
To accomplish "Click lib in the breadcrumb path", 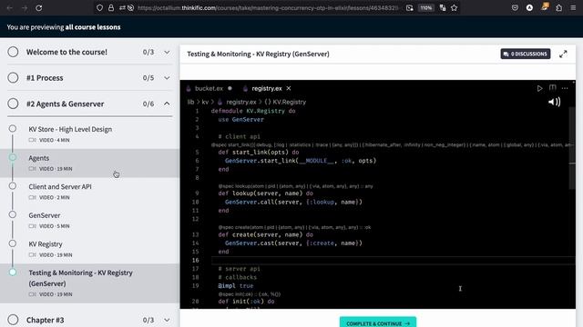I will tap(190, 102).
